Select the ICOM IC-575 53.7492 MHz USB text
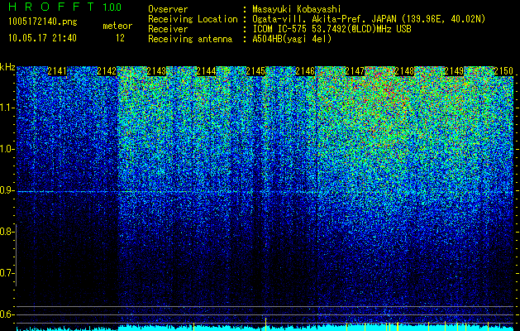The width and height of the screenshot is (520, 331). 332,29
